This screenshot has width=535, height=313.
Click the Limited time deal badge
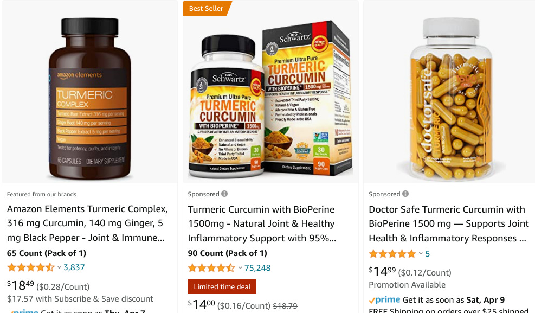pyautogui.click(x=222, y=287)
